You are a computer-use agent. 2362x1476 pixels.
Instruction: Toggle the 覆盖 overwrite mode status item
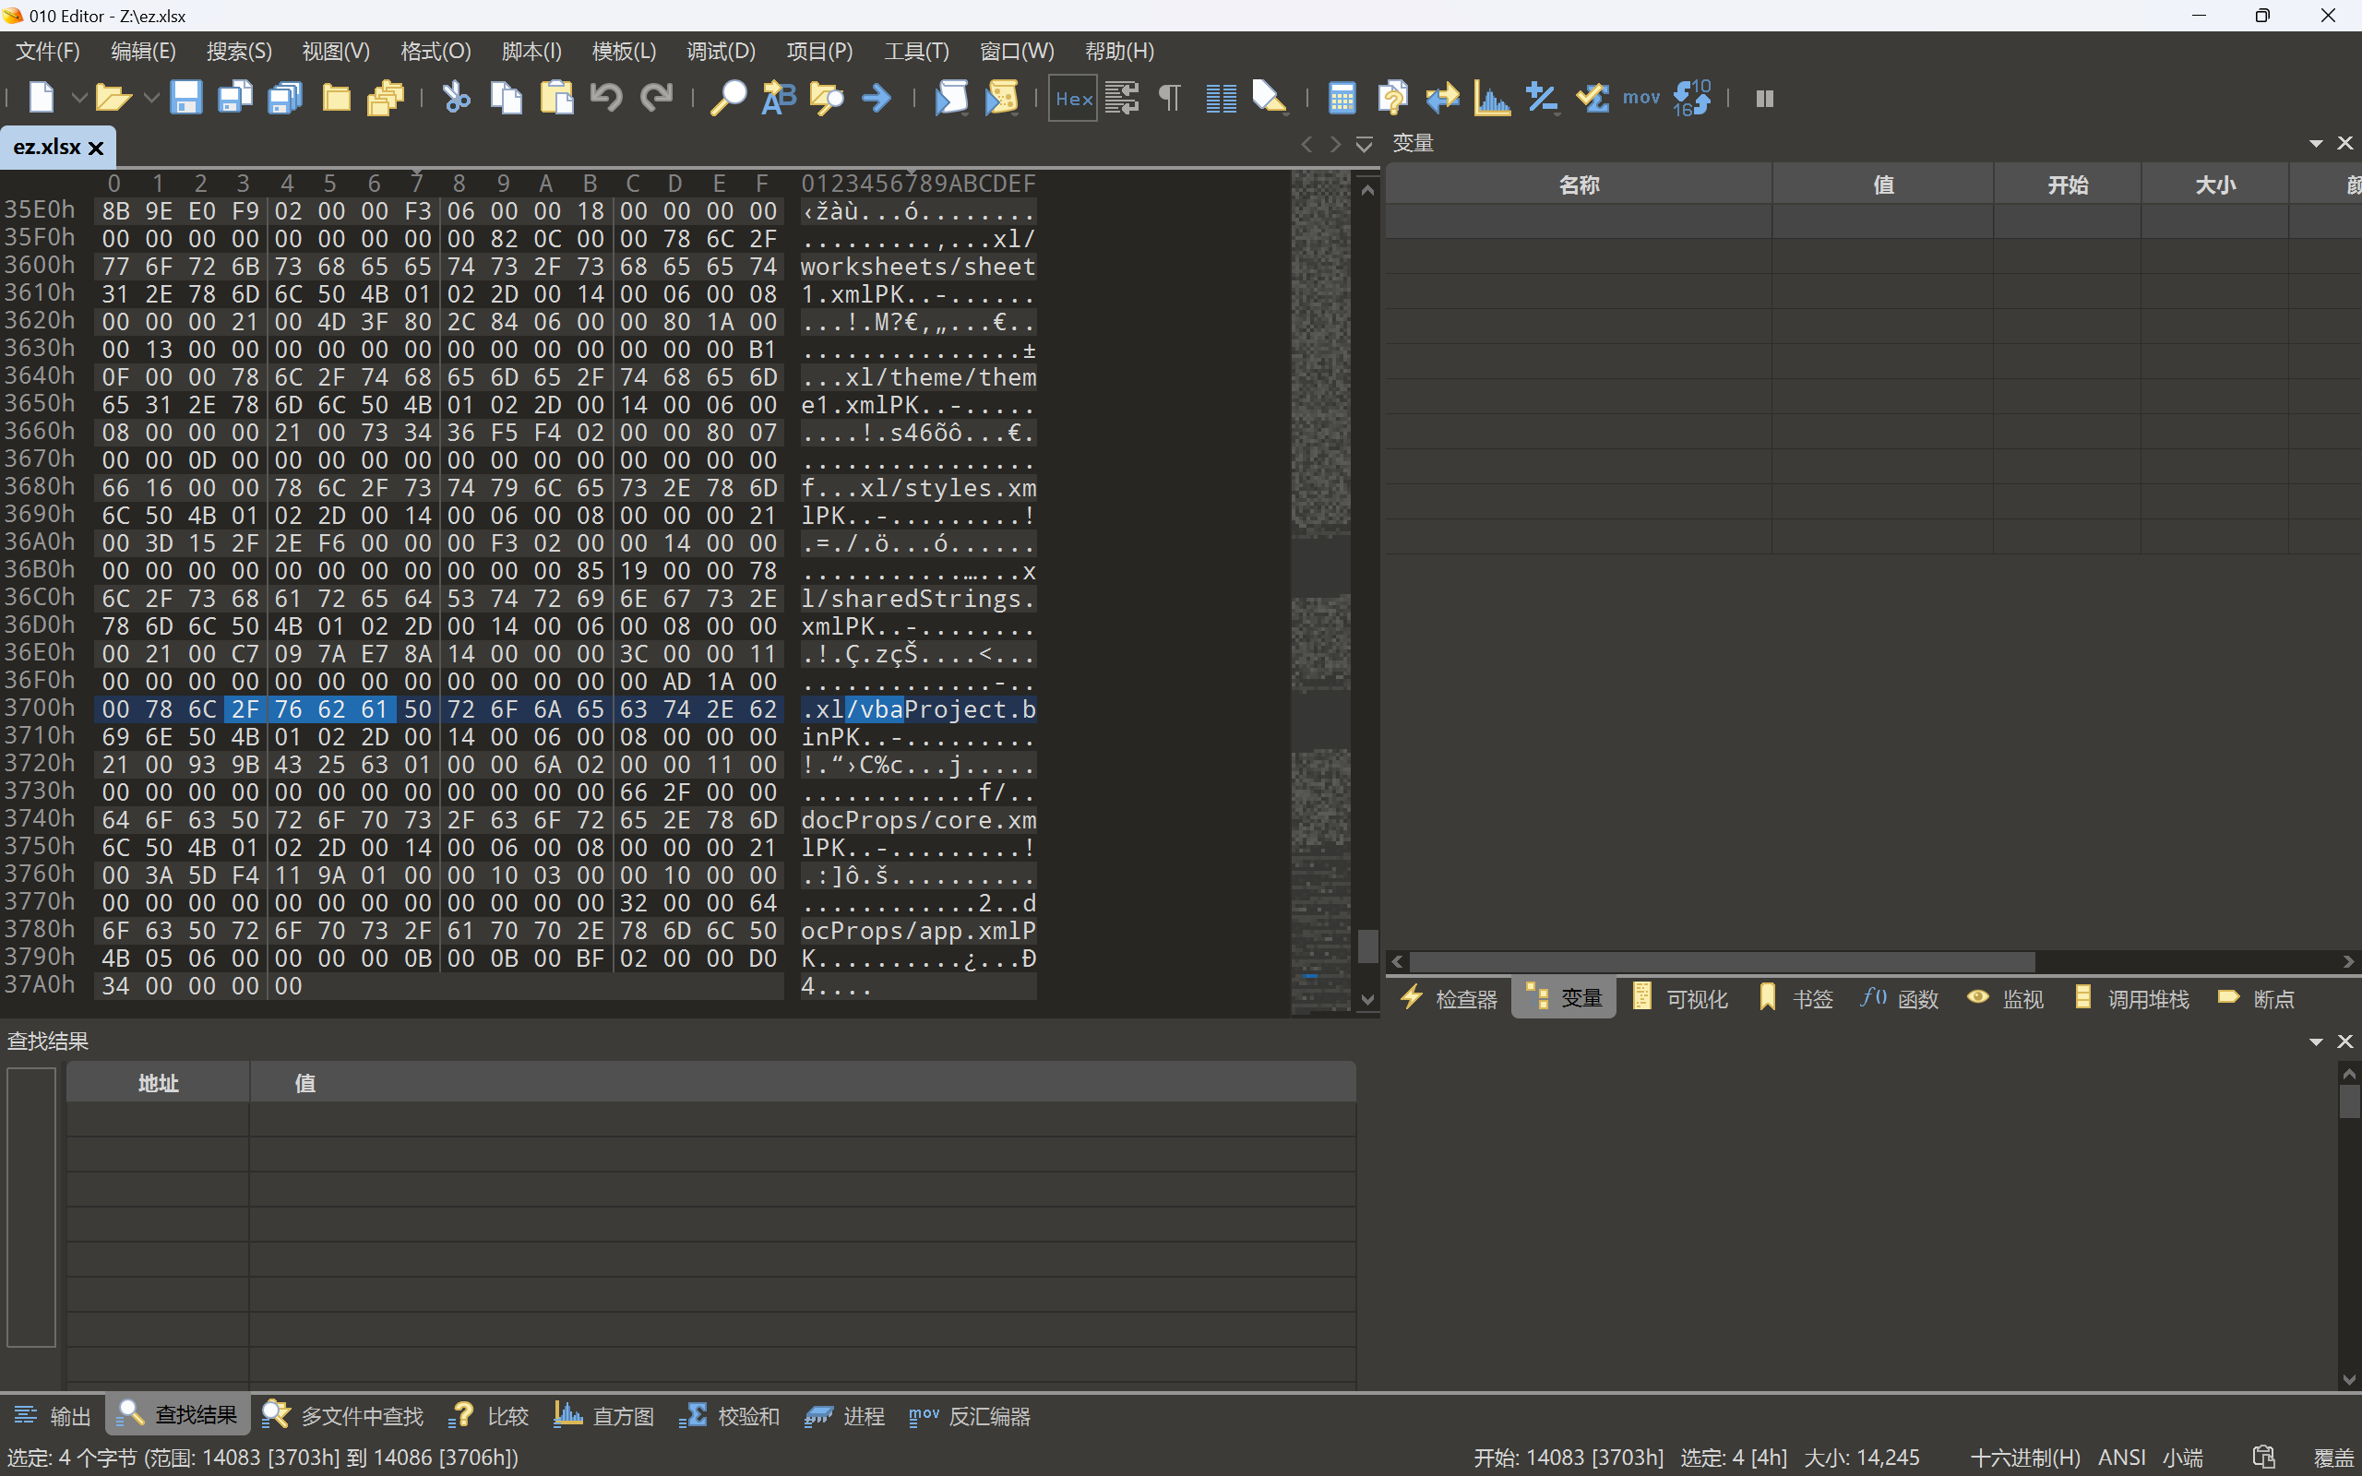pyautogui.click(x=2333, y=1458)
